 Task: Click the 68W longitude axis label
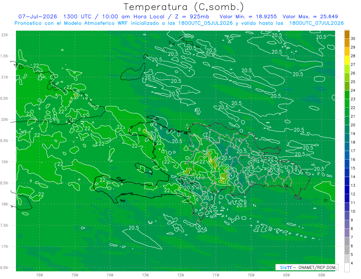click(322, 275)
